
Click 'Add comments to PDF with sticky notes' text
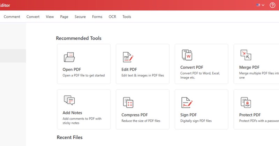coord(82,121)
